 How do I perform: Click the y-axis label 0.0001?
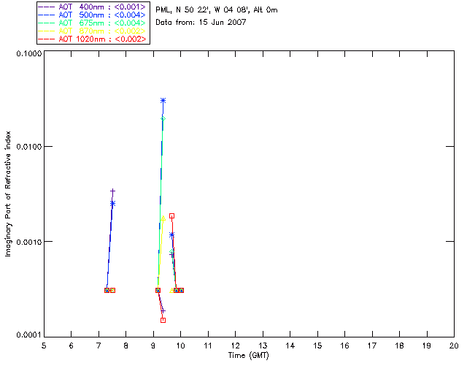click(28, 335)
